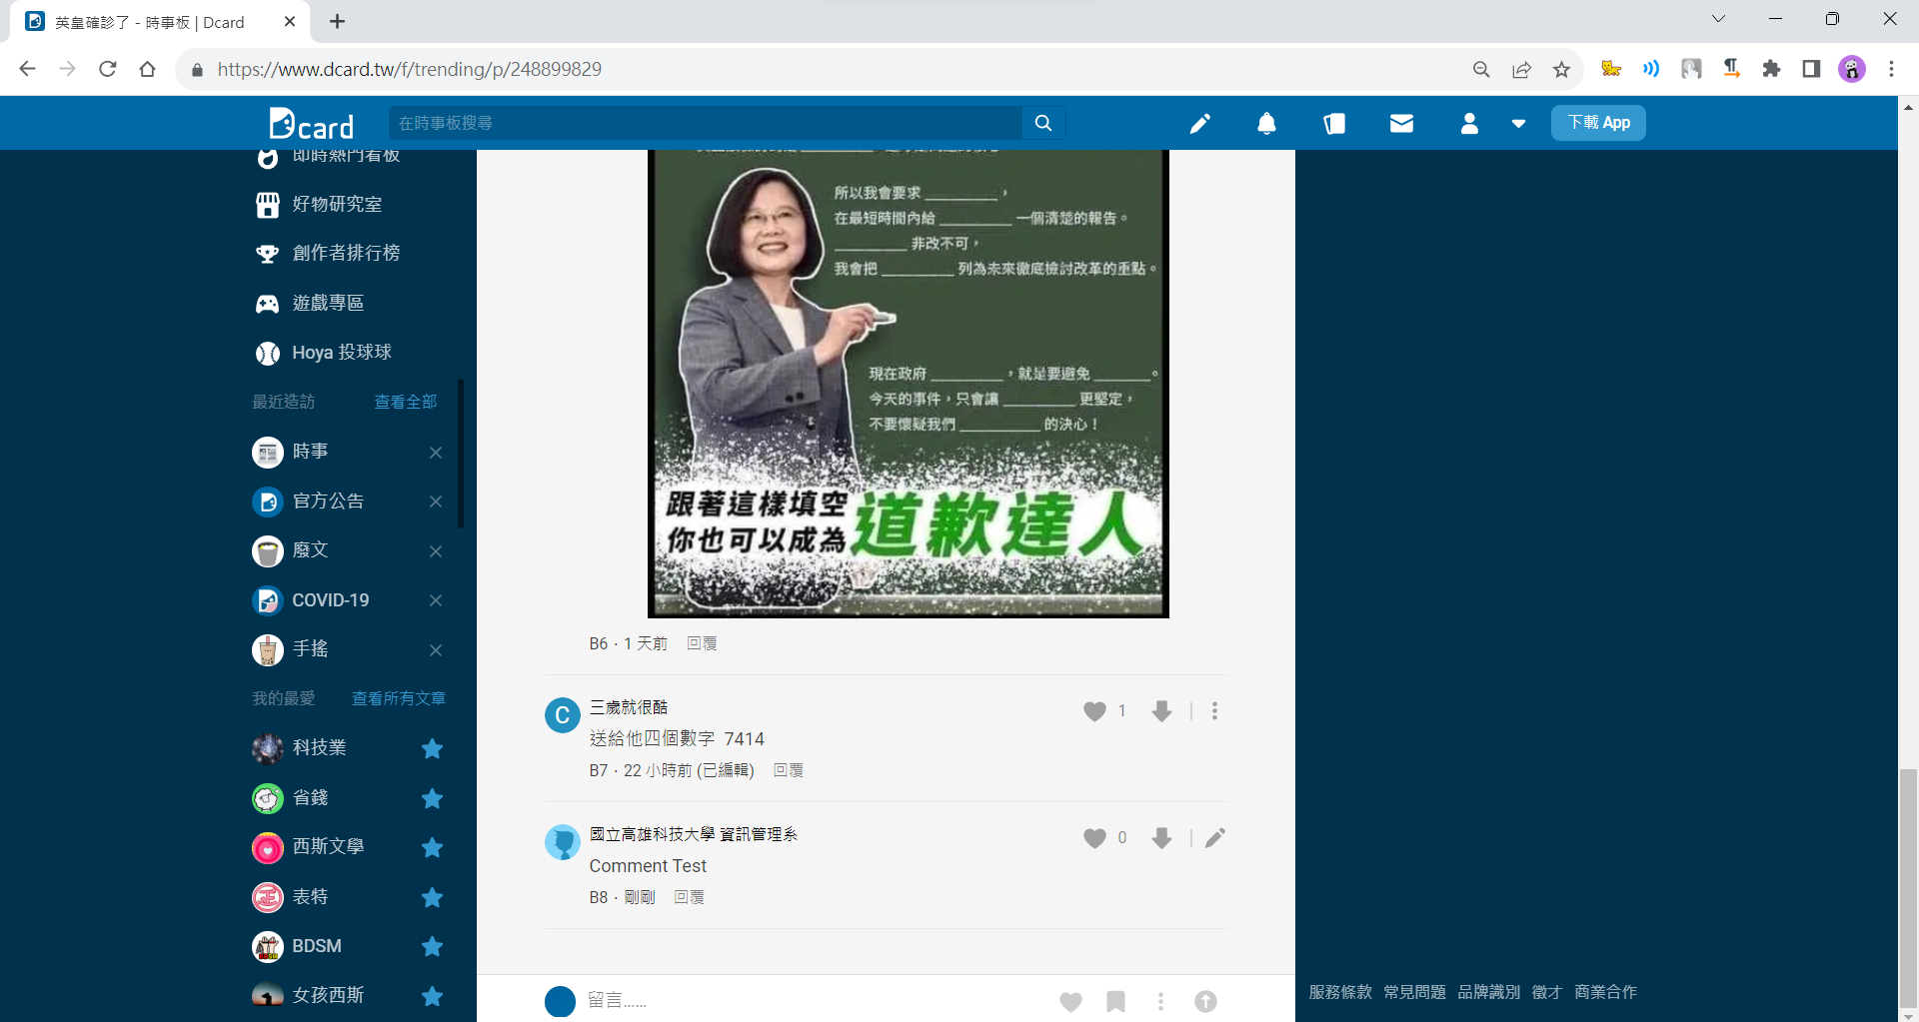Click 查看全部 link for recent visits
The width and height of the screenshot is (1919, 1022).
(x=405, y=402)
